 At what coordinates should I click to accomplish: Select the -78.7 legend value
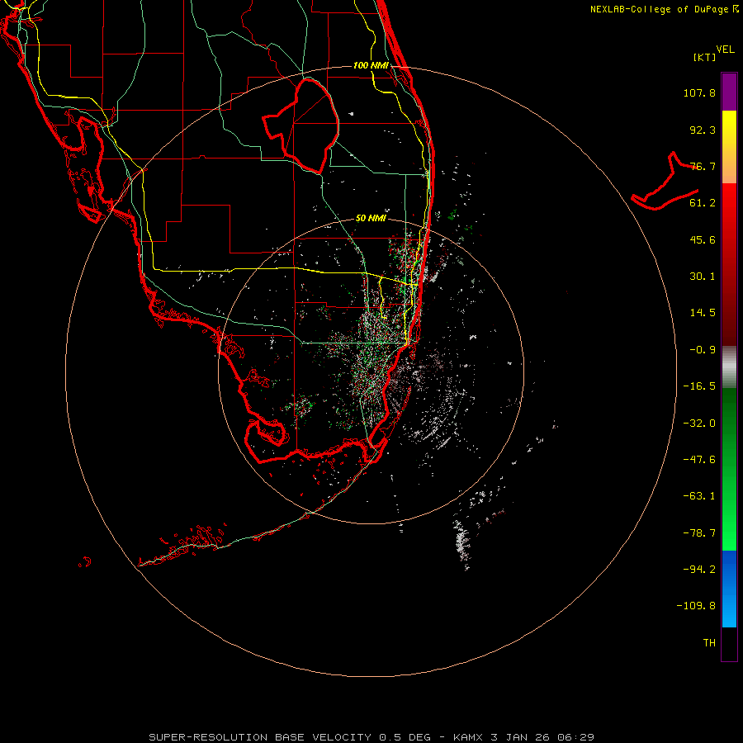click(x=699, y=533)
